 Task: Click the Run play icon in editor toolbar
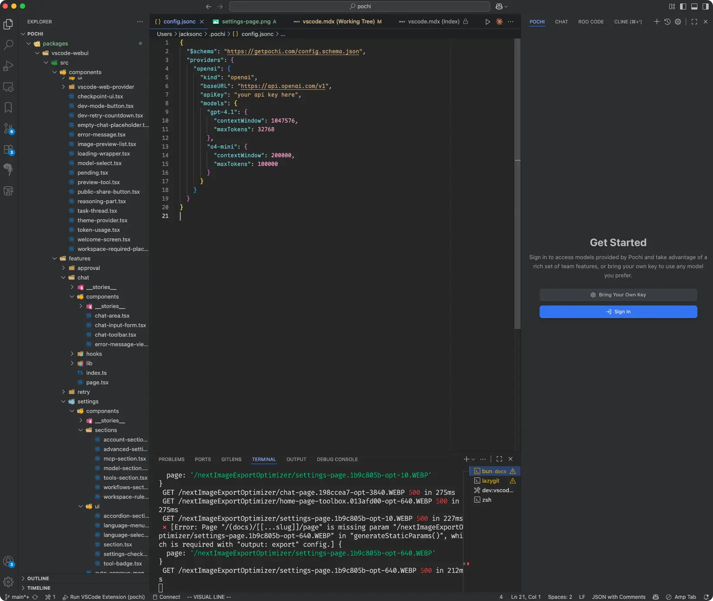coord(488,22)
